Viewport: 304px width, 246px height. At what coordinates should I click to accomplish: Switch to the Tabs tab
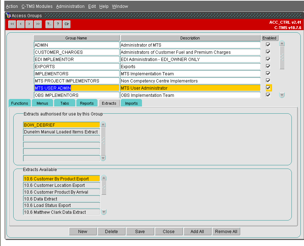tap(65, 103)
